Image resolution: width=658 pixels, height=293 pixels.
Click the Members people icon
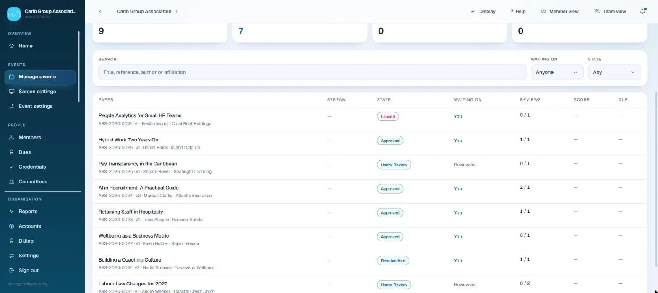(x=12, y=137)
